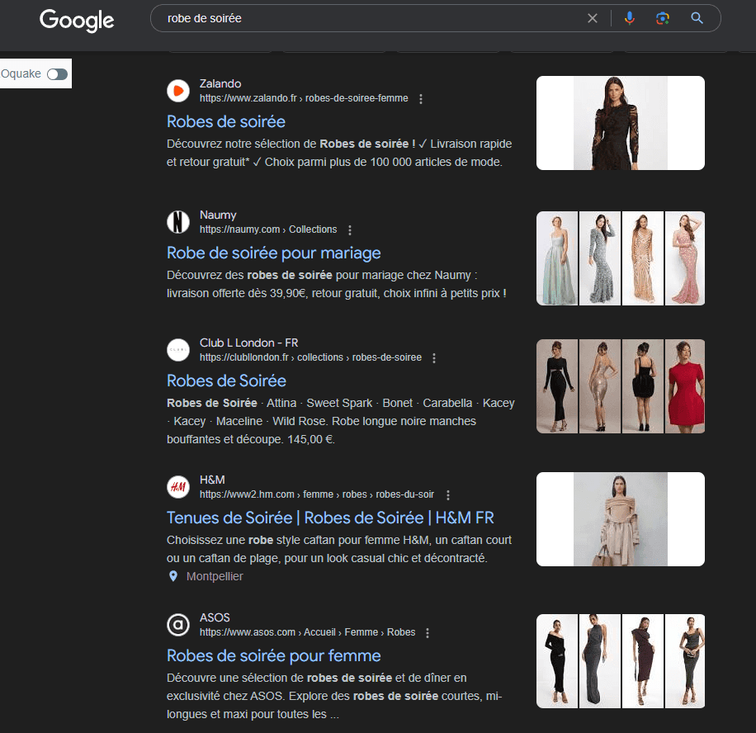Viewport: 756px width, 733px height.
Task: Click the Naumy site name
Action: pyautogui.click(x=218, y=215)
